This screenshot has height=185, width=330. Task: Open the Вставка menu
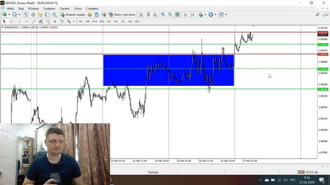click(x=33, y=9)
